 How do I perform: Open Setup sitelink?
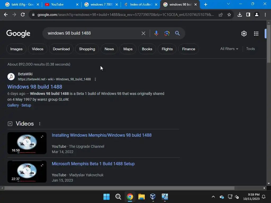(x=26, y=105)
